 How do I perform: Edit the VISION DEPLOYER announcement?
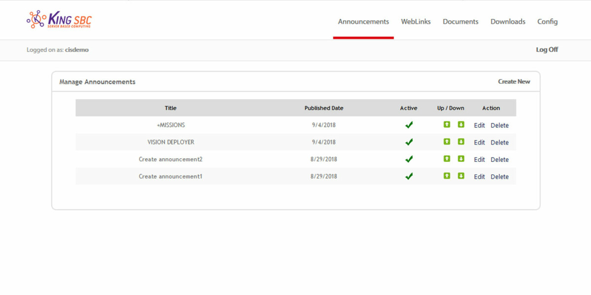coord(479,142)
